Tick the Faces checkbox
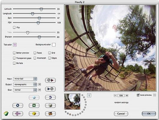This screenshot has height=120, width=159. (x=35, y=53)
